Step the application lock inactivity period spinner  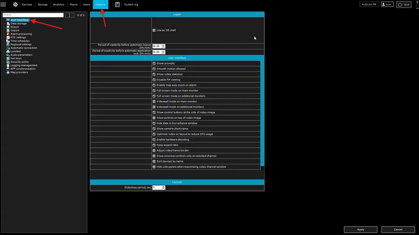(x=163, y=52)
